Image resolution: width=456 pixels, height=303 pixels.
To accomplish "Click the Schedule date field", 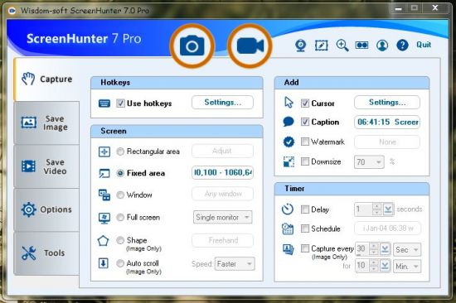I will [x=388, y=228].
